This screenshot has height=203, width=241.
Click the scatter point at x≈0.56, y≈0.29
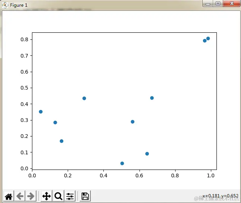pos(132,122)
